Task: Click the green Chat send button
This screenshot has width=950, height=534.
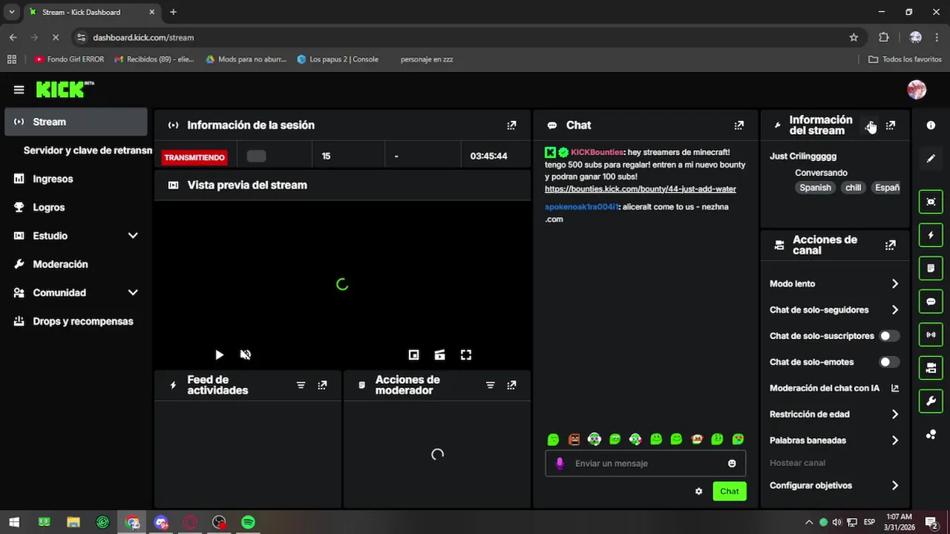Action: click(730, 491)
